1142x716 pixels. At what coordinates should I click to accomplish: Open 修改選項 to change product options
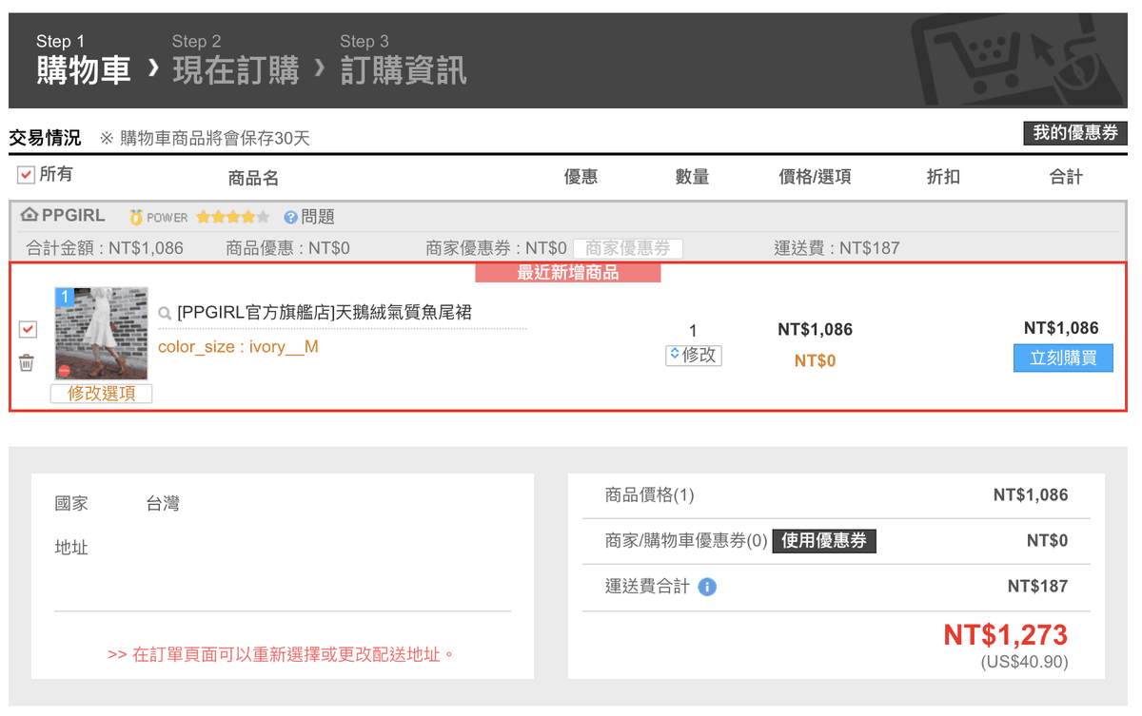tap(101, 394)
